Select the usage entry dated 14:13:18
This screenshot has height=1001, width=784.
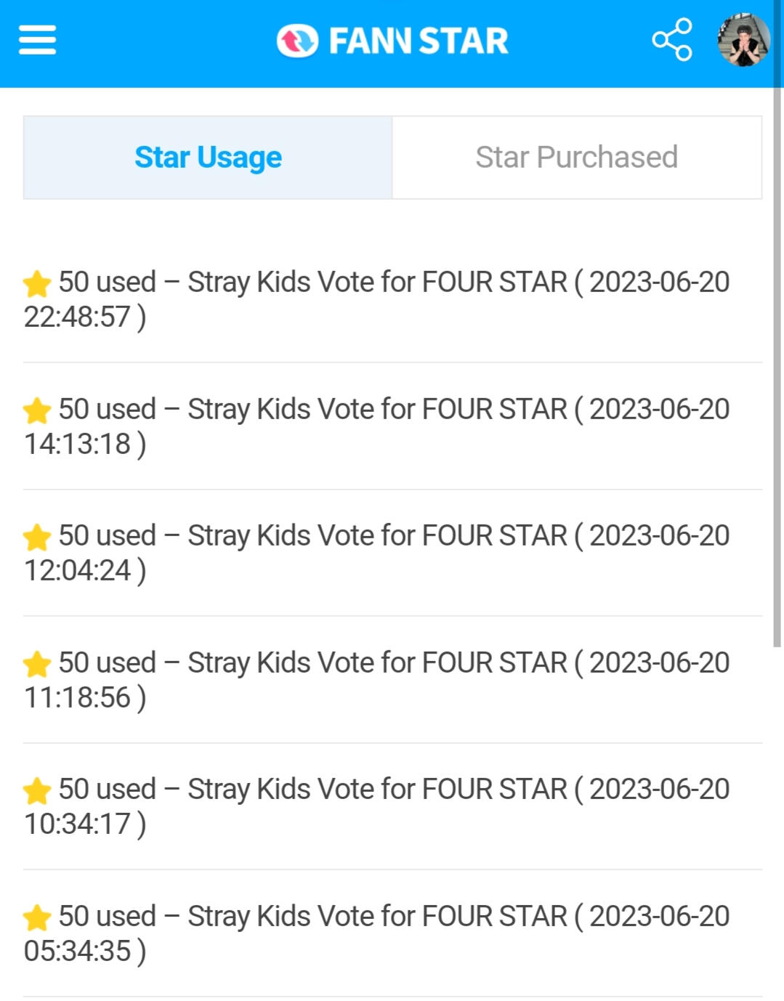click(x=392, y=426)
